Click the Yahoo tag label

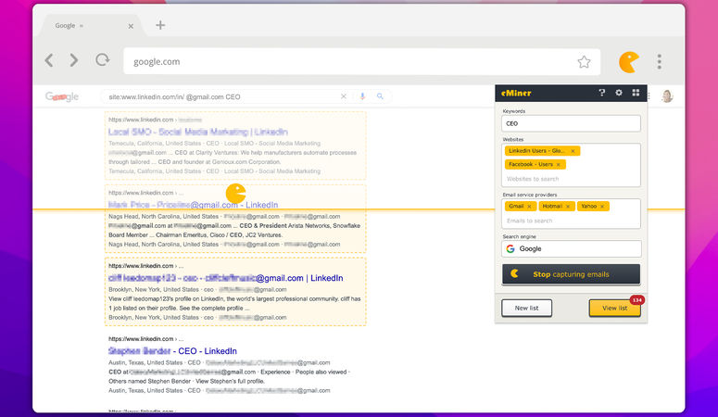coord(589,207)
